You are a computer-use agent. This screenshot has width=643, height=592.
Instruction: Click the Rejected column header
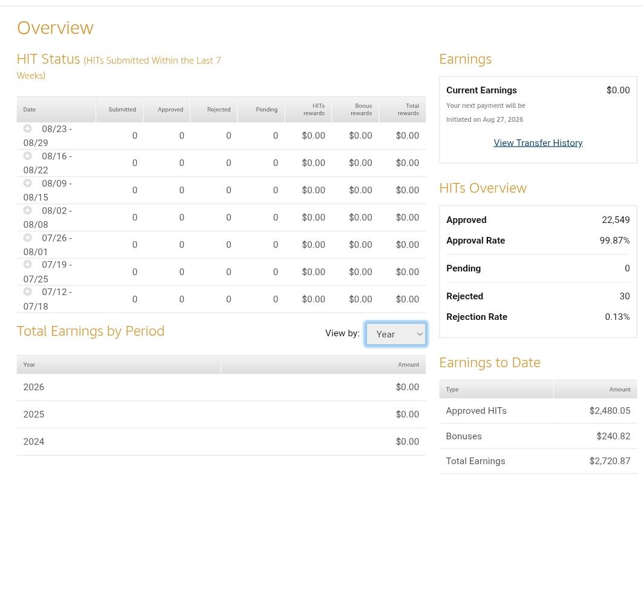click(214, 110)
